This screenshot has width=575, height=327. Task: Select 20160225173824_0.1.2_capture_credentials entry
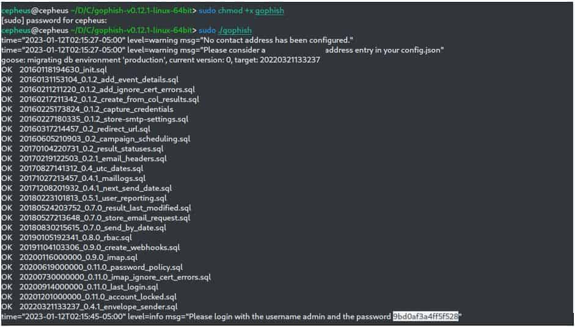(87, 109)
